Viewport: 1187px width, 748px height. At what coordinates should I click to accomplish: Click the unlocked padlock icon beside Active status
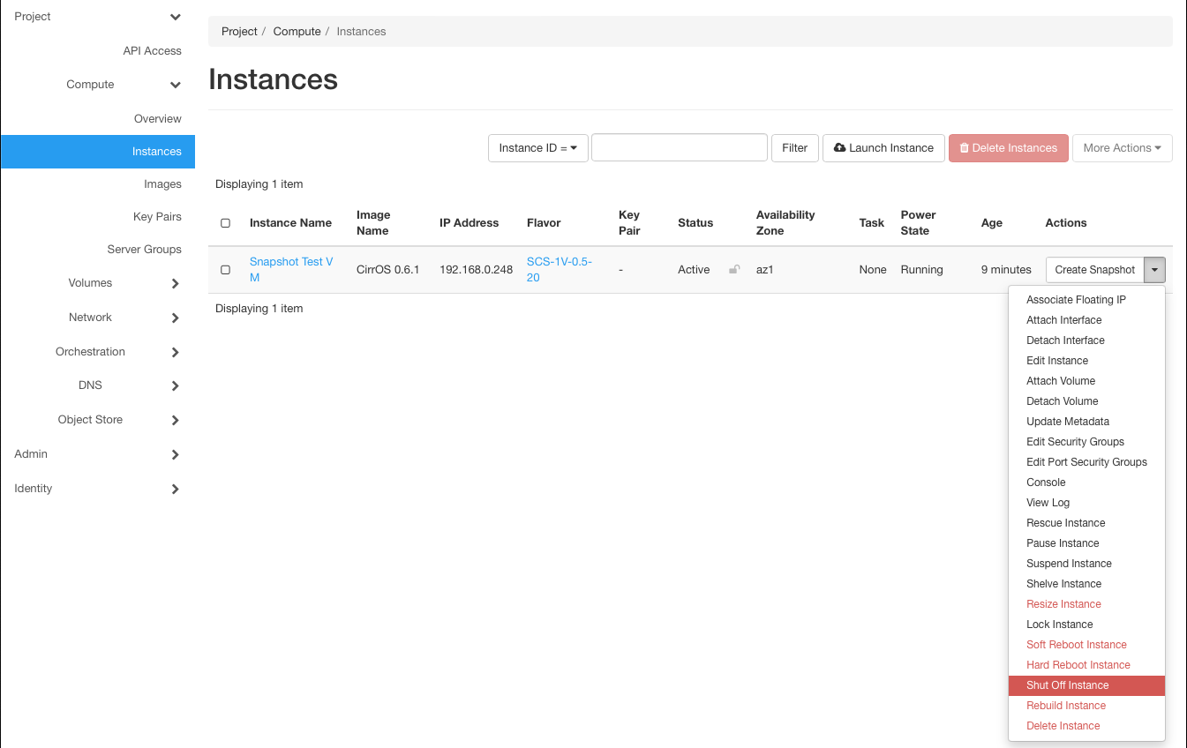734,270
